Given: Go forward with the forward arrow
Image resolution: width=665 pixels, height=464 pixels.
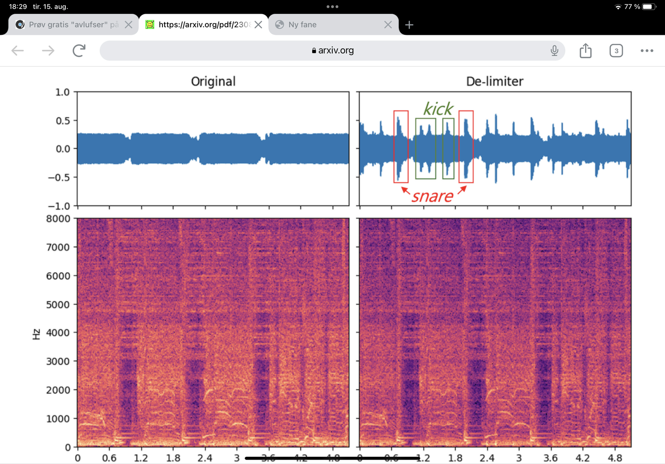Looking at the screenshot, I should tap(48, 51).
